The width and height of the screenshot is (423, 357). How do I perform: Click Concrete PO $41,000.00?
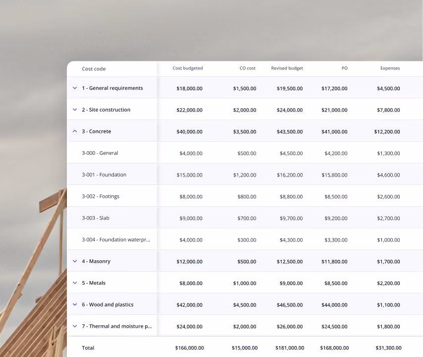334,131
